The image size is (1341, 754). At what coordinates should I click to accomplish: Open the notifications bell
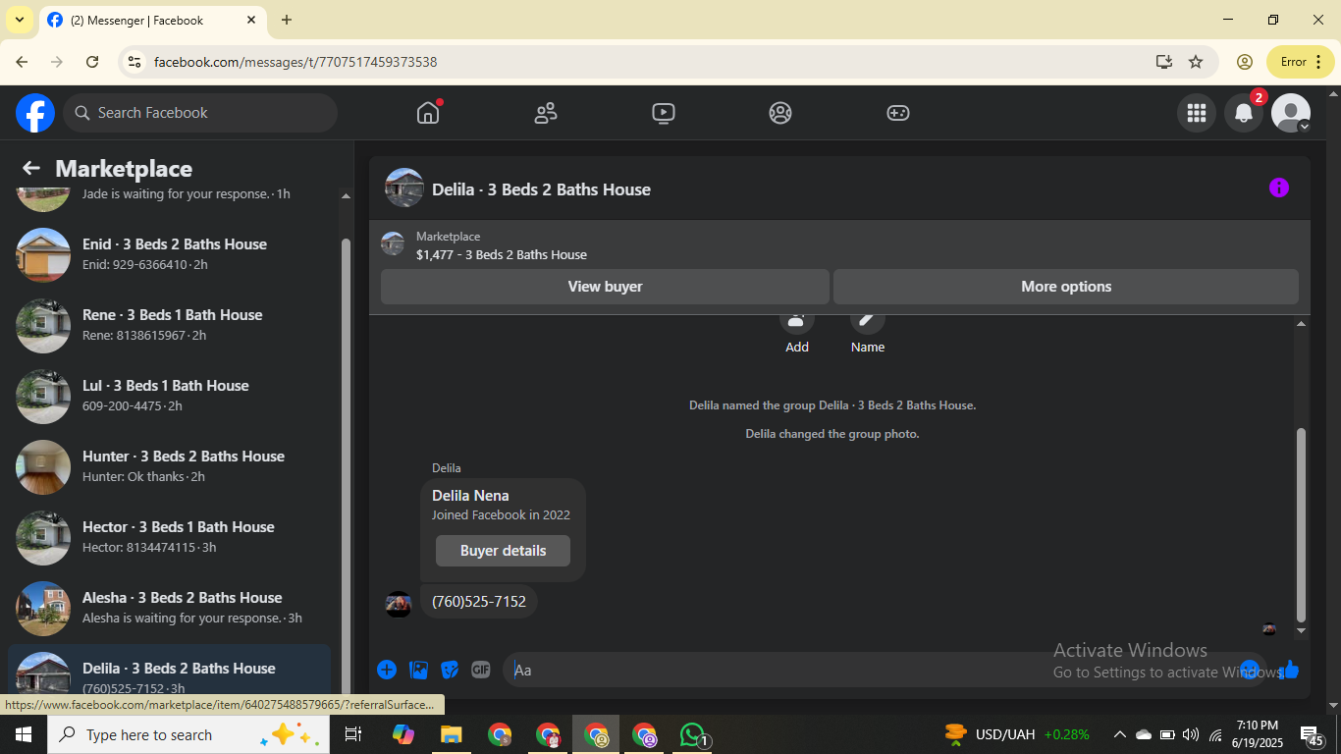click(1243, 113)
